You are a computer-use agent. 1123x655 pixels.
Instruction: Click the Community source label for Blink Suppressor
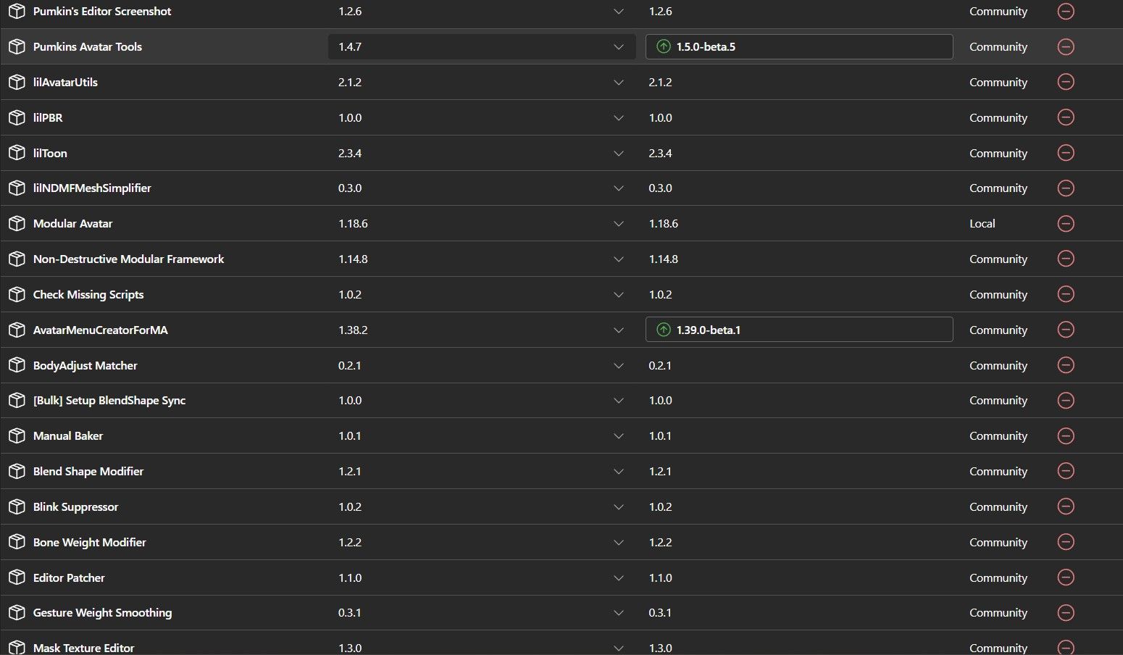click(x=998, y=507)
